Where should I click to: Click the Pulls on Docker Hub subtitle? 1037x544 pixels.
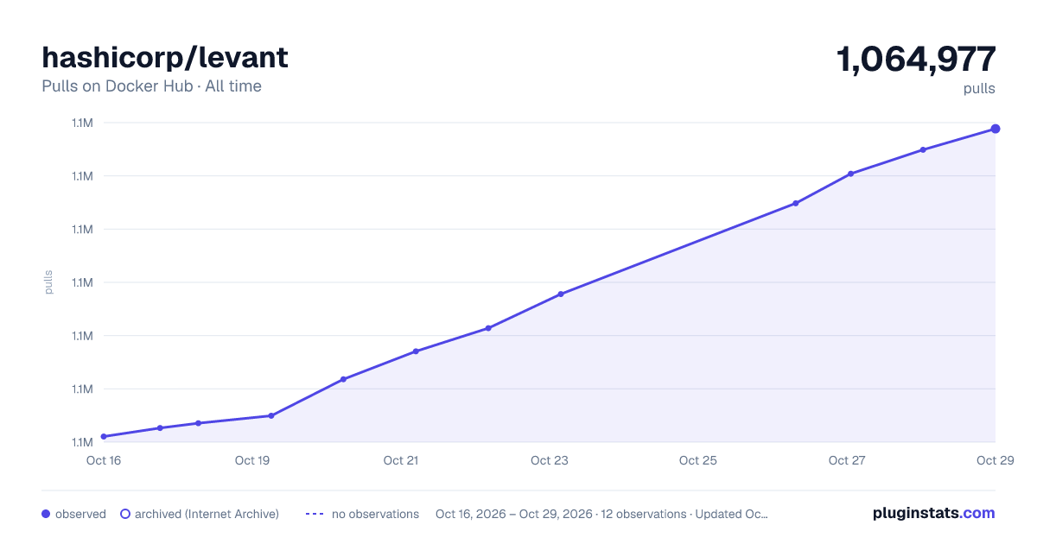[x=151, y=86]
